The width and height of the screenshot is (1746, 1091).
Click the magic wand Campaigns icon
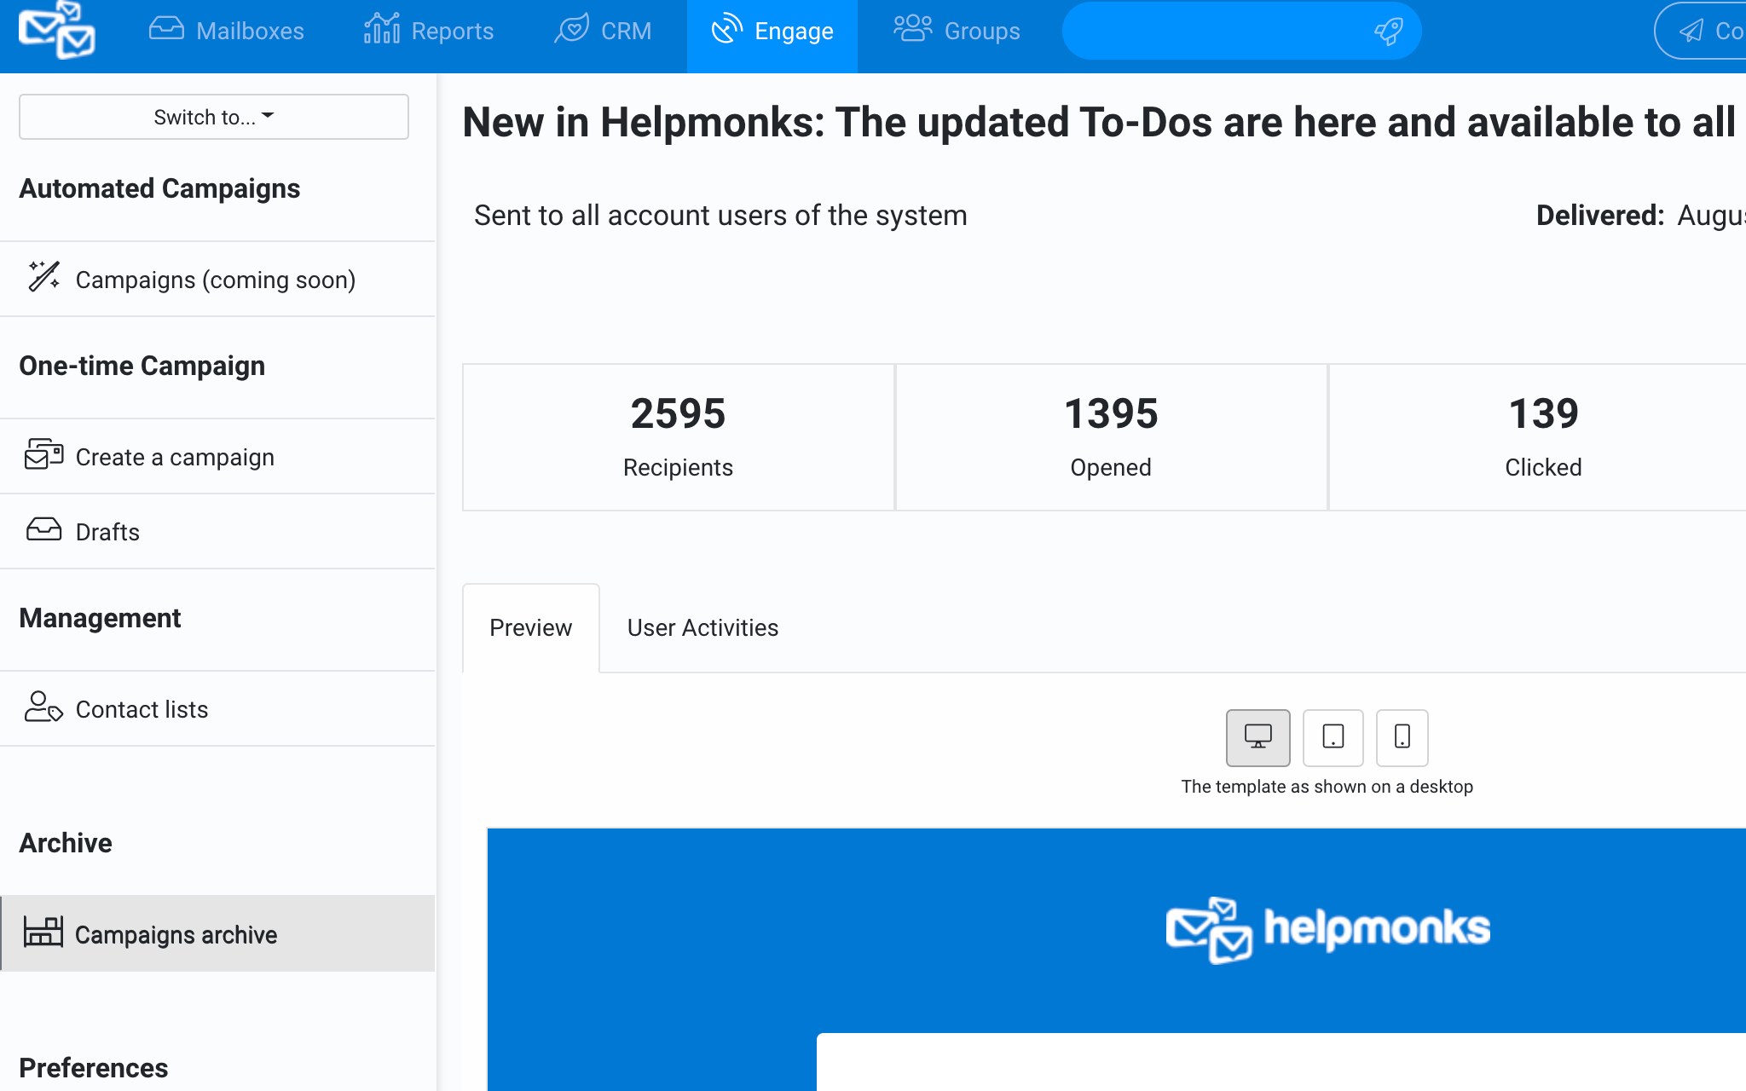(x=43, y=277)
